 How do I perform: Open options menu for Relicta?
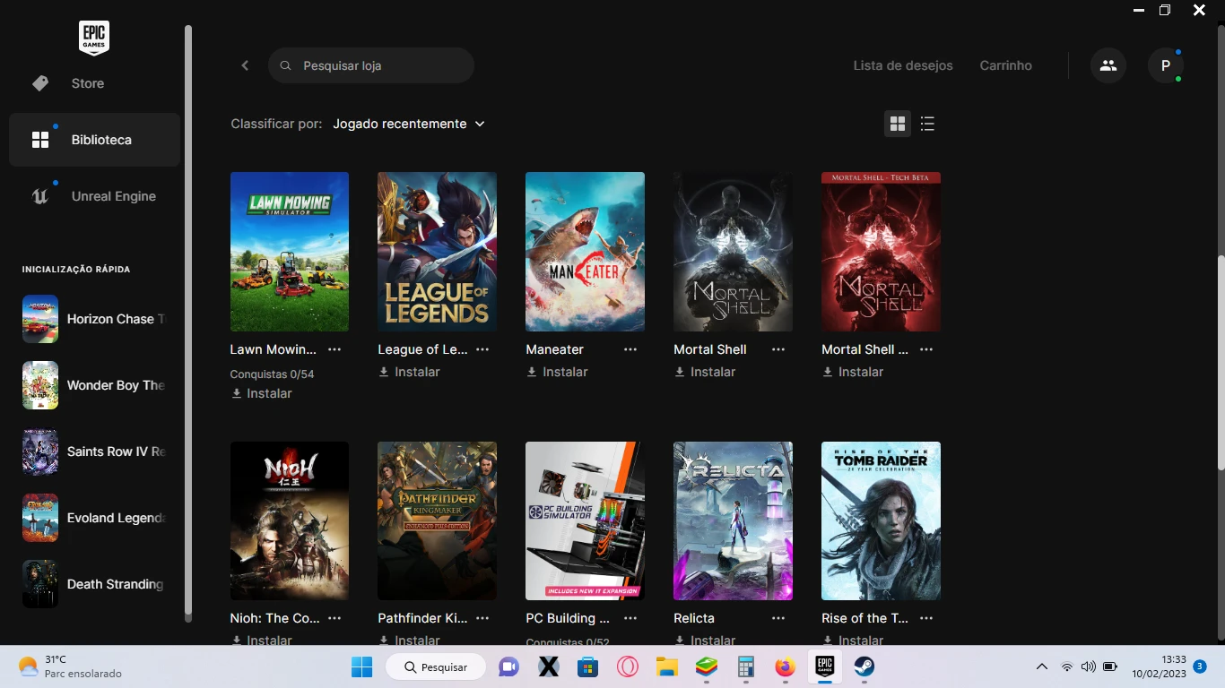tap(778, 618)
